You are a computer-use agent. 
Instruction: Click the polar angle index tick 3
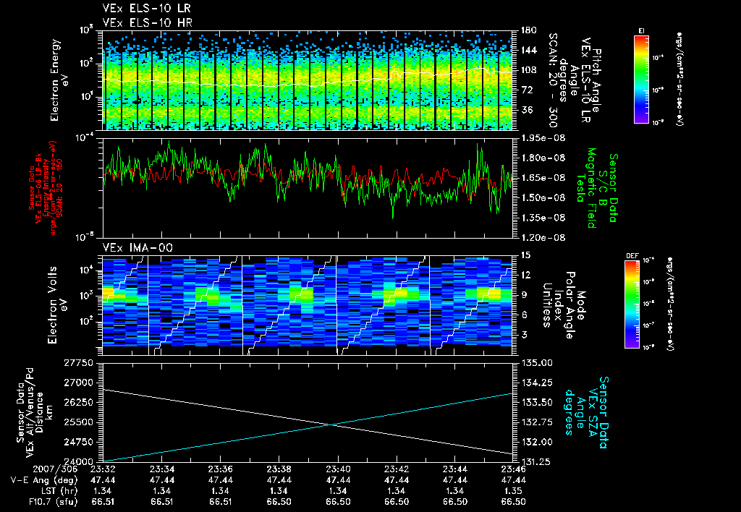[524, 335]
